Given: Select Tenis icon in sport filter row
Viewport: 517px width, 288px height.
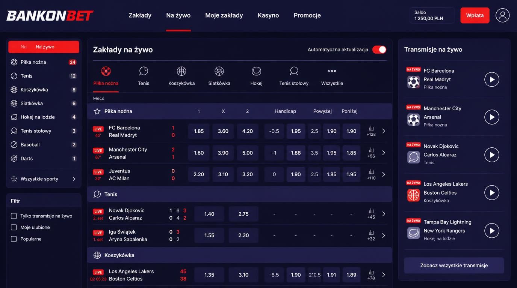Looking at the screenshot, I should tap(144, 71).
